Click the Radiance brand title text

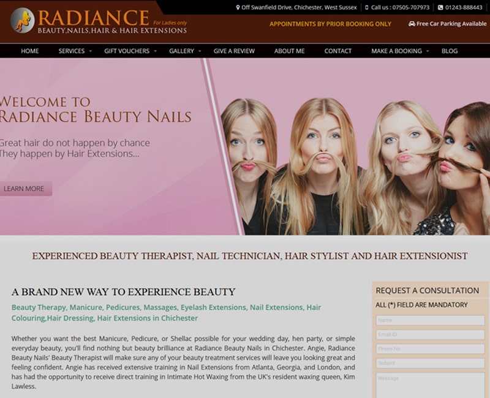click(94, 18)
